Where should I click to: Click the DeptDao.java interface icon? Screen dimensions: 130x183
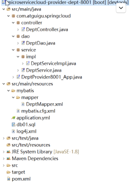tap(23, 43)
